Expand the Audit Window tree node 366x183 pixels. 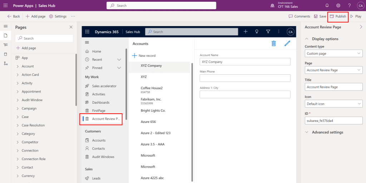pos(18,100)
